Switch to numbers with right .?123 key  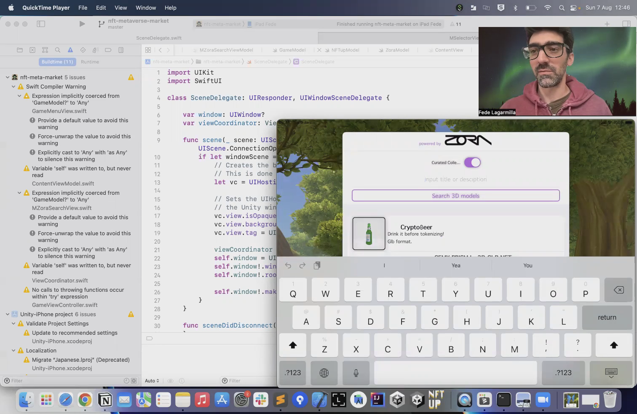[563, 373]
